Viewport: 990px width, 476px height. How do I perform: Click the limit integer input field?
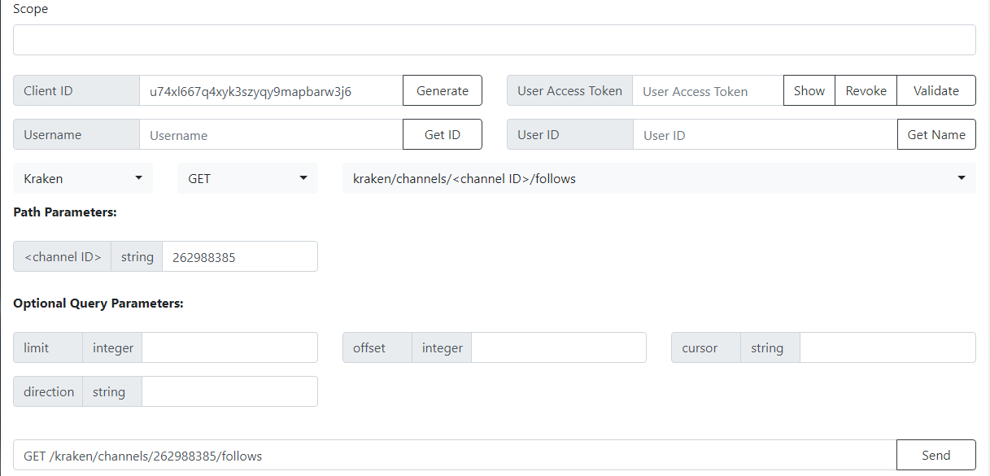pos(229,348)
